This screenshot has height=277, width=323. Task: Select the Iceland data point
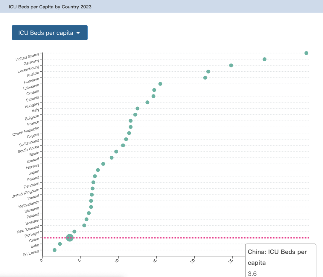coord(112,158)
